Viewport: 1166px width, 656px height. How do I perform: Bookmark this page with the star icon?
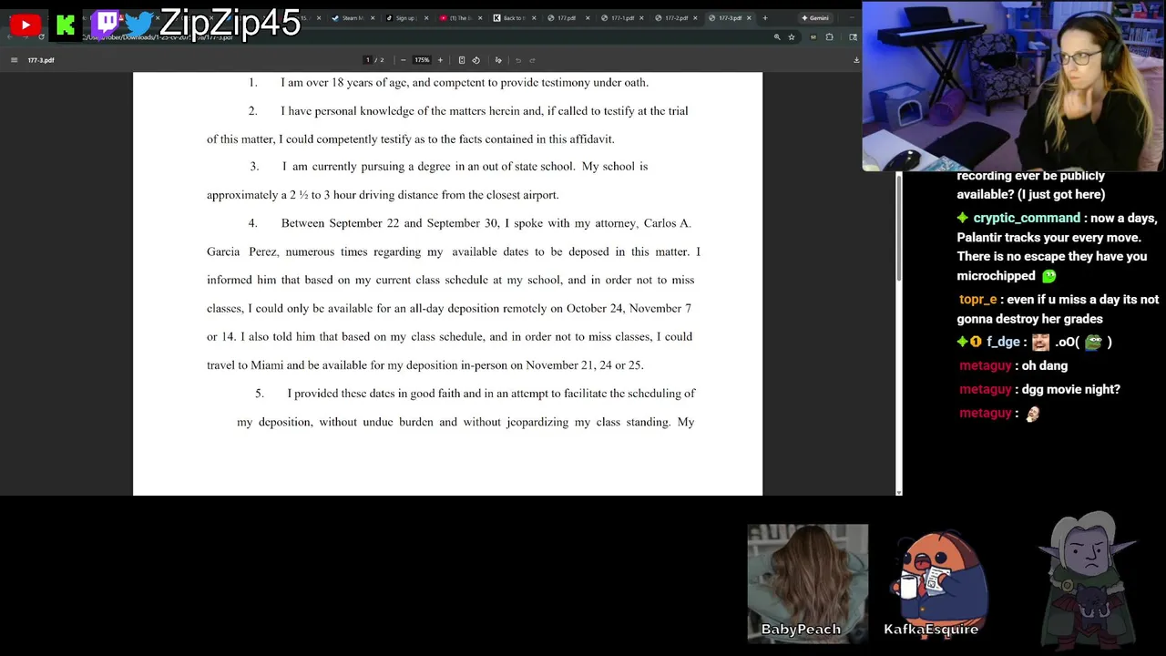[x=792, y=37]
